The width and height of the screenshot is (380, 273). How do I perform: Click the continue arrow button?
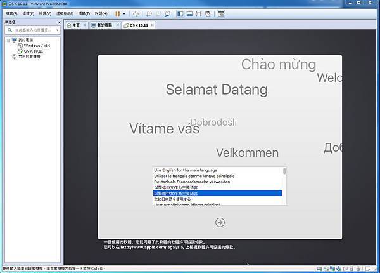(220, 222)
